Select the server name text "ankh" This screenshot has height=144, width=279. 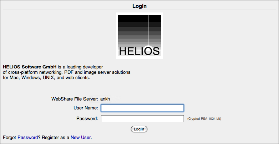coord(105,99)
